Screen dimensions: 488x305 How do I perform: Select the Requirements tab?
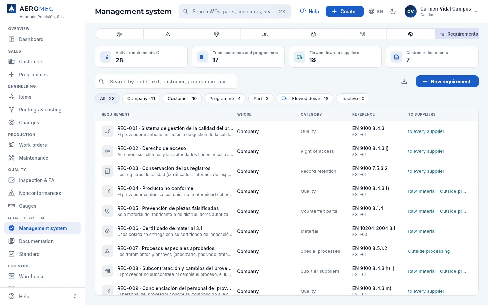(x=456, y=34)
